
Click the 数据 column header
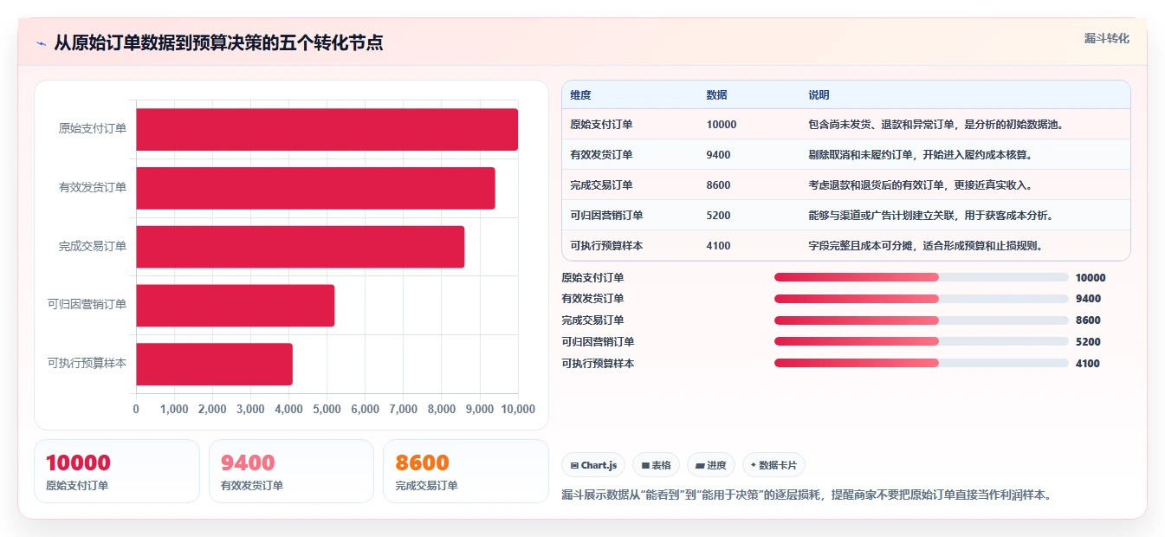(716, 95)
